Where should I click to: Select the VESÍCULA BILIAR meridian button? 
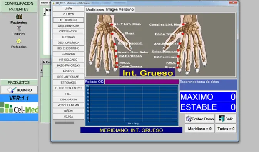click(x=68, y=105)
